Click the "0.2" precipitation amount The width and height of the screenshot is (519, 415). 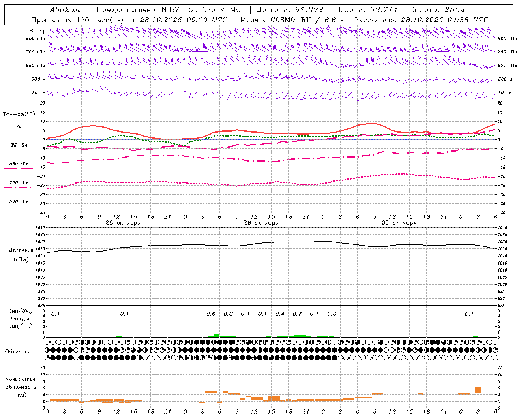pyautogui.click(x=332, y=314)
